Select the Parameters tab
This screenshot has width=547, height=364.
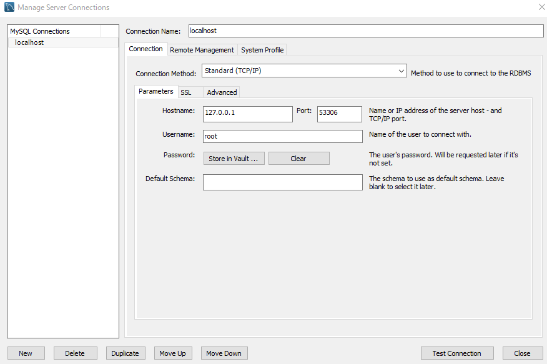tap(156, 91)
